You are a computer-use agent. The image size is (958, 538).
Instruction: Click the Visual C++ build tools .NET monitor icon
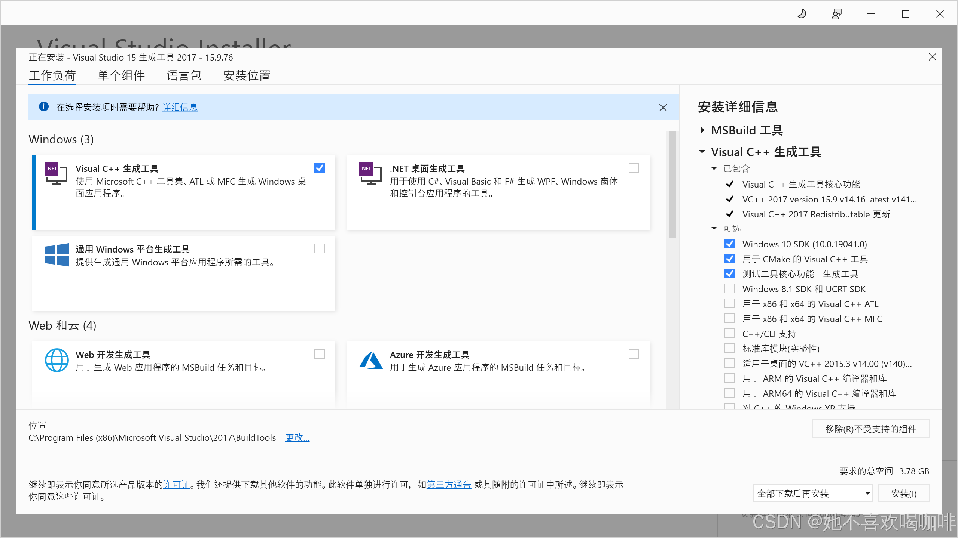[x=56, y=173]
